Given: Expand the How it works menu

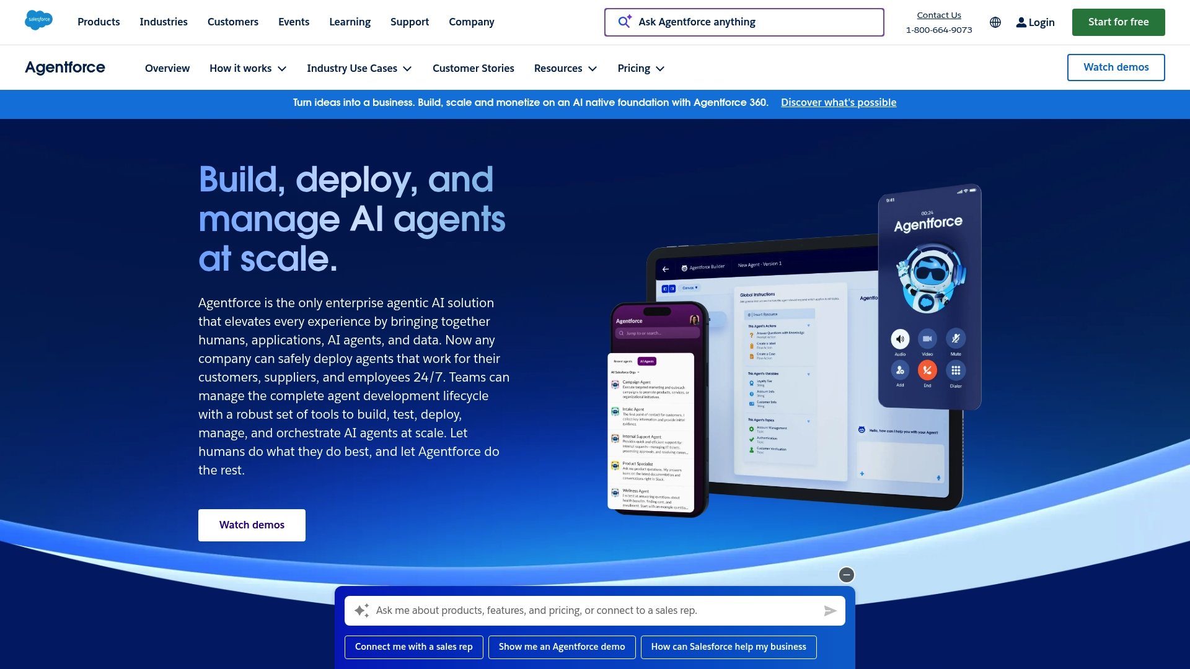Looking at the screenshot, I should click(248, 68).
